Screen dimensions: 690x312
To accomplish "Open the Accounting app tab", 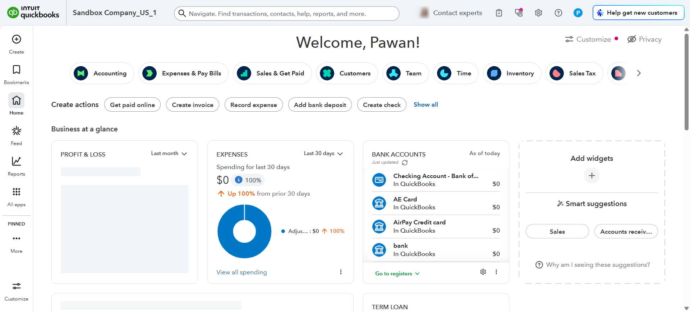I will click(102, 73).
